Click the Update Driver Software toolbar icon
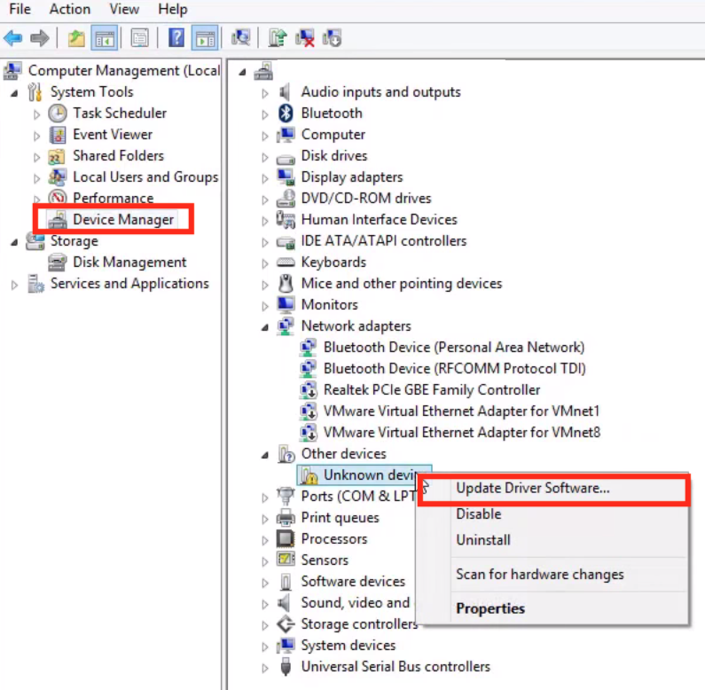 (x=278, y=38)
